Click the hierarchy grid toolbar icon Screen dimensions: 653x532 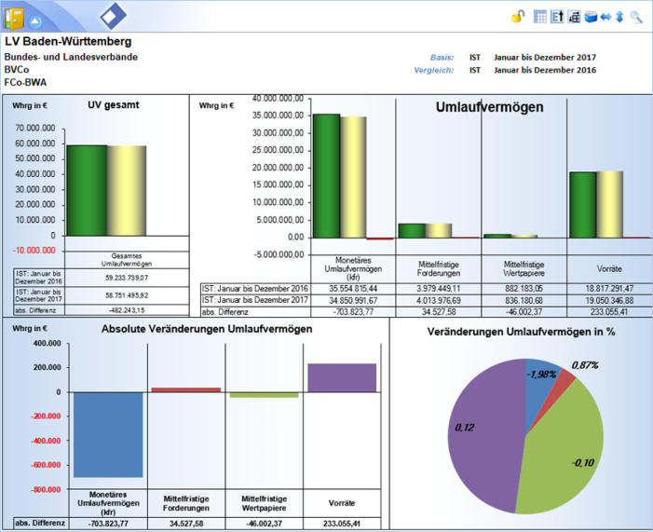(574, 17)
